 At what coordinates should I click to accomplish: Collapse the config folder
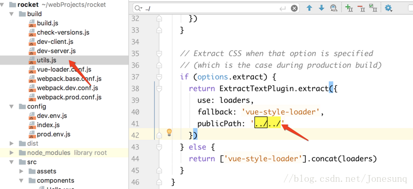11,106
